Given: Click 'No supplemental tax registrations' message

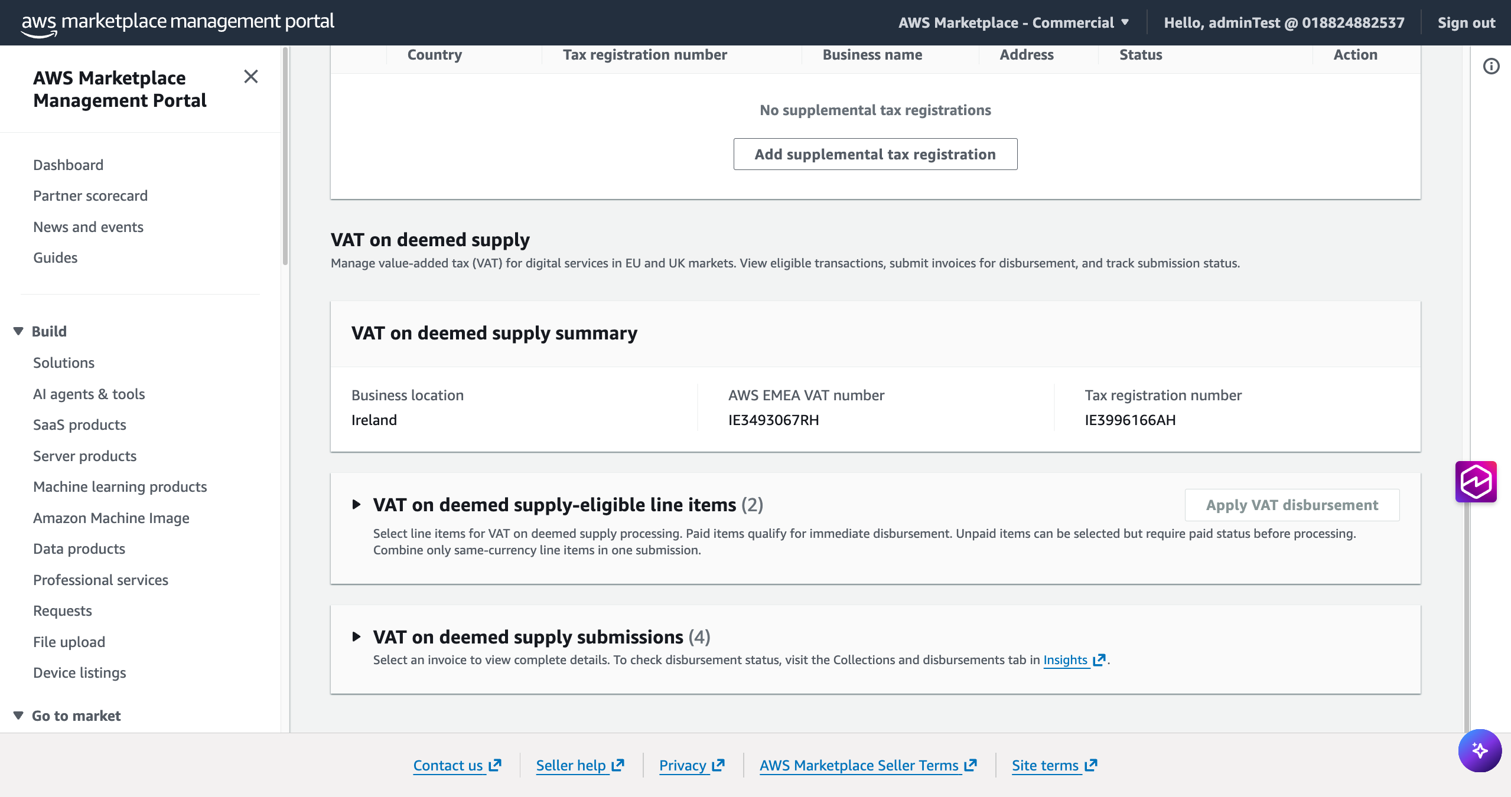Looking at the screenshot, I should pos(875,110).
